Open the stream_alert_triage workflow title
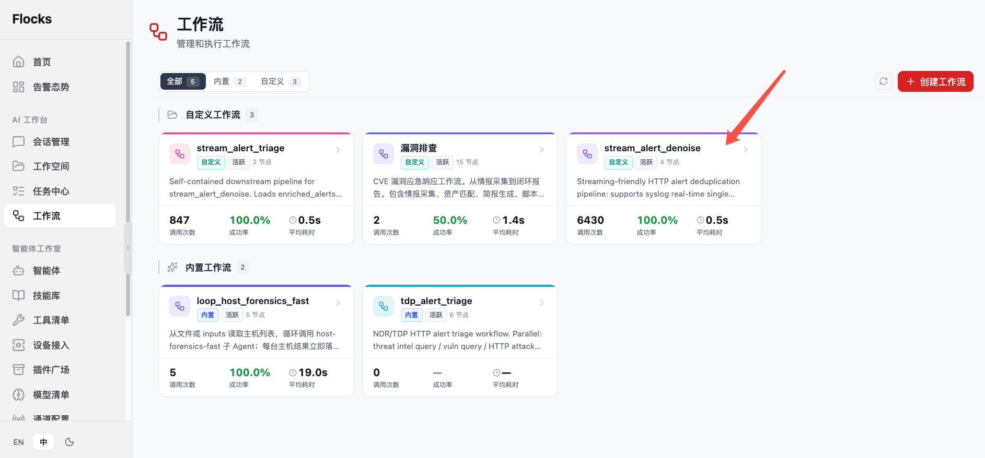 pyautogui.click(x=241, y=148)
